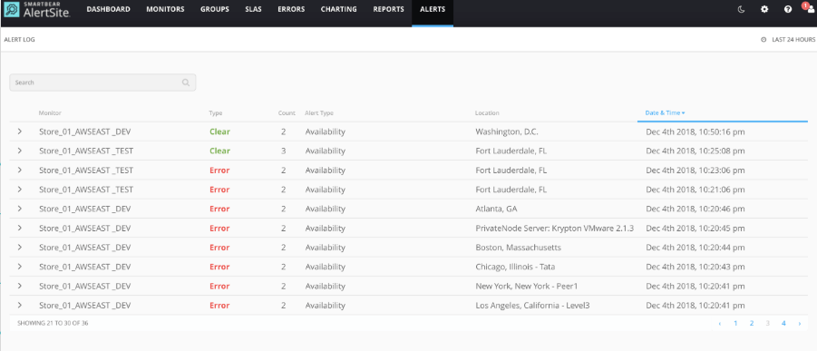
Task: Go to previous page arrow
Action: click(720, 324)
